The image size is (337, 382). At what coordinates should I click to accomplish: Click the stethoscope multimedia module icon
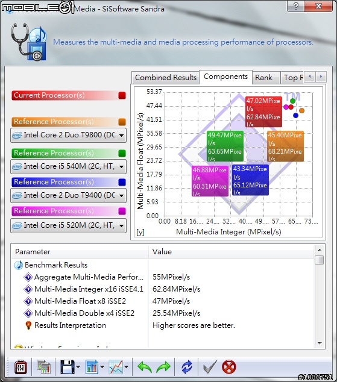coord(29,42)
